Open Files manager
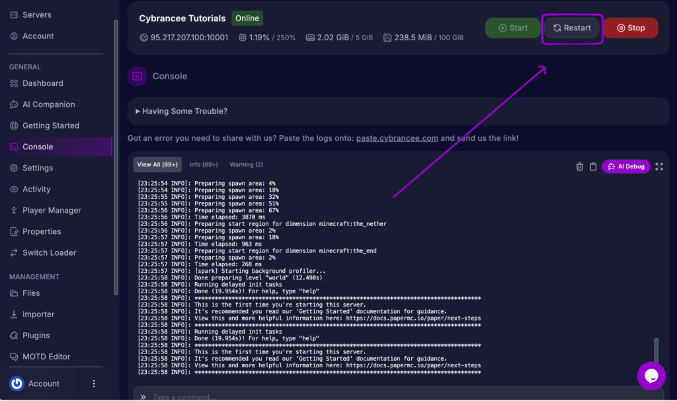The width and height of the screenshot is (677, 401). pyautogui.click(x=31, y=293)
